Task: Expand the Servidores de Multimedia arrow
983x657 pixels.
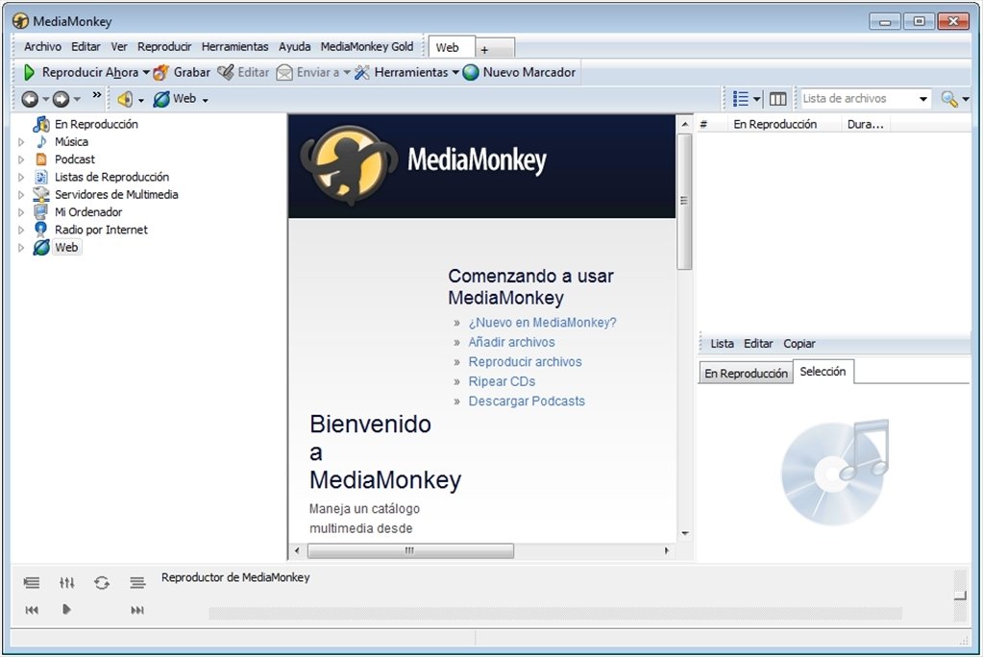Action: (x=21, y=195)
